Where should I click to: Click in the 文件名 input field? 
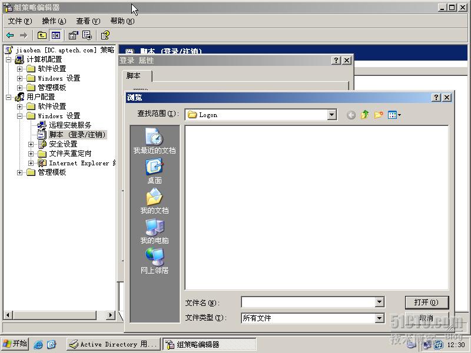pos(308,302)
